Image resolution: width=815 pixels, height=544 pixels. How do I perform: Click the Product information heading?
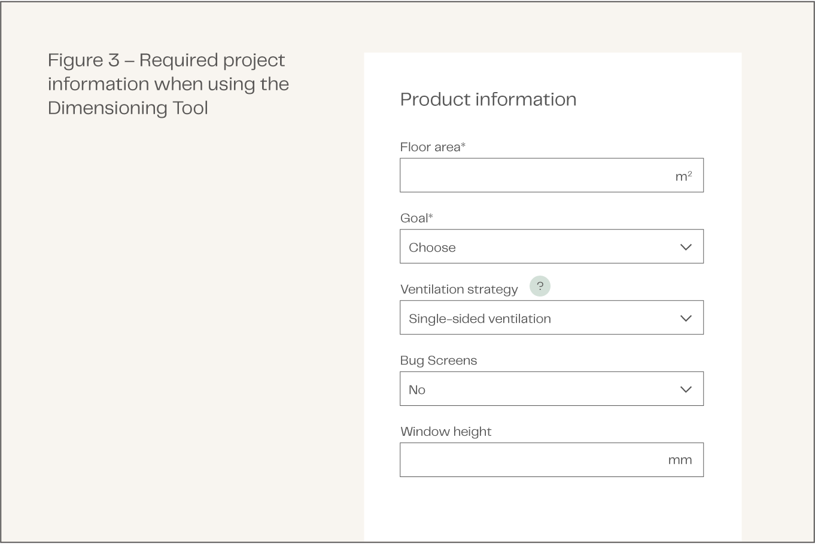point(488,99)
